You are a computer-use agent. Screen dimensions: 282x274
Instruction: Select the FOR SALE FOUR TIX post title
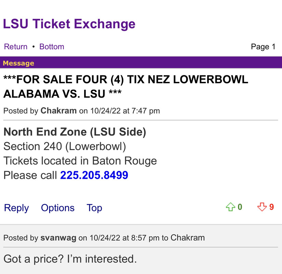tap(125, 86)
